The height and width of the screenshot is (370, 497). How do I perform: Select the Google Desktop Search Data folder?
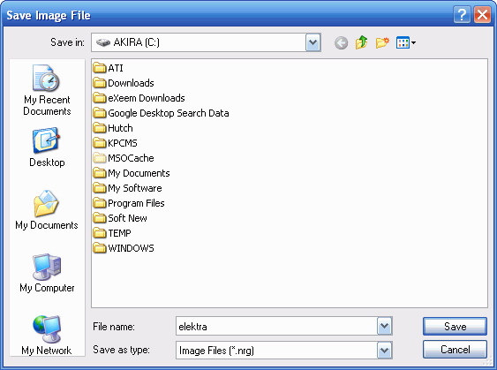[161, 113]
